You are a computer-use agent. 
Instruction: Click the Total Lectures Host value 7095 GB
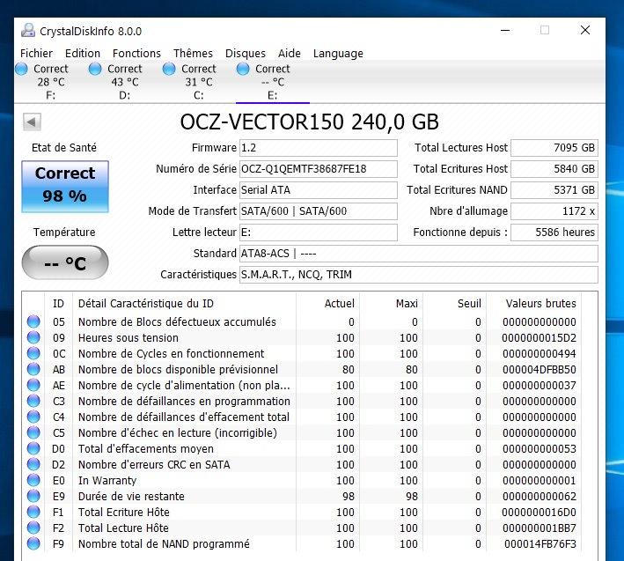[x=554, y=148]
